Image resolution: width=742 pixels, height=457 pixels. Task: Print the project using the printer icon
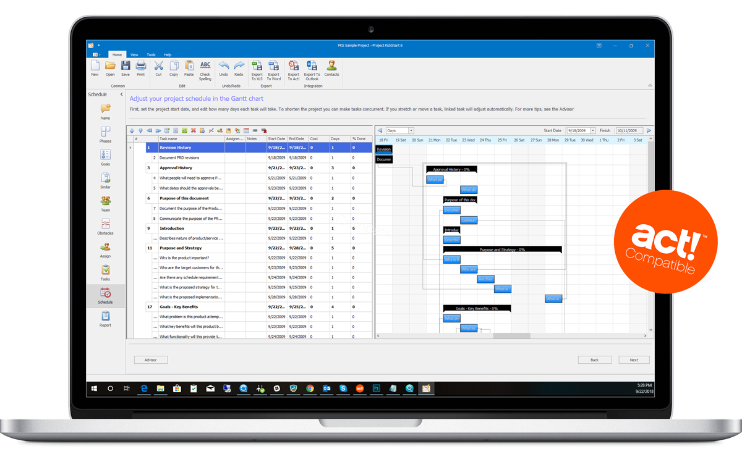(x=140, y=69)
